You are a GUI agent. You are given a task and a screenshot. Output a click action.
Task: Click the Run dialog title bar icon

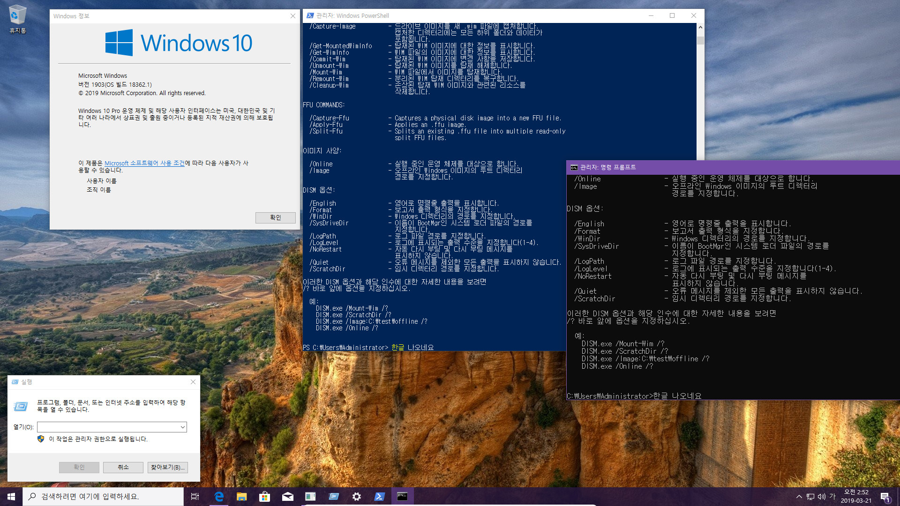15,382
